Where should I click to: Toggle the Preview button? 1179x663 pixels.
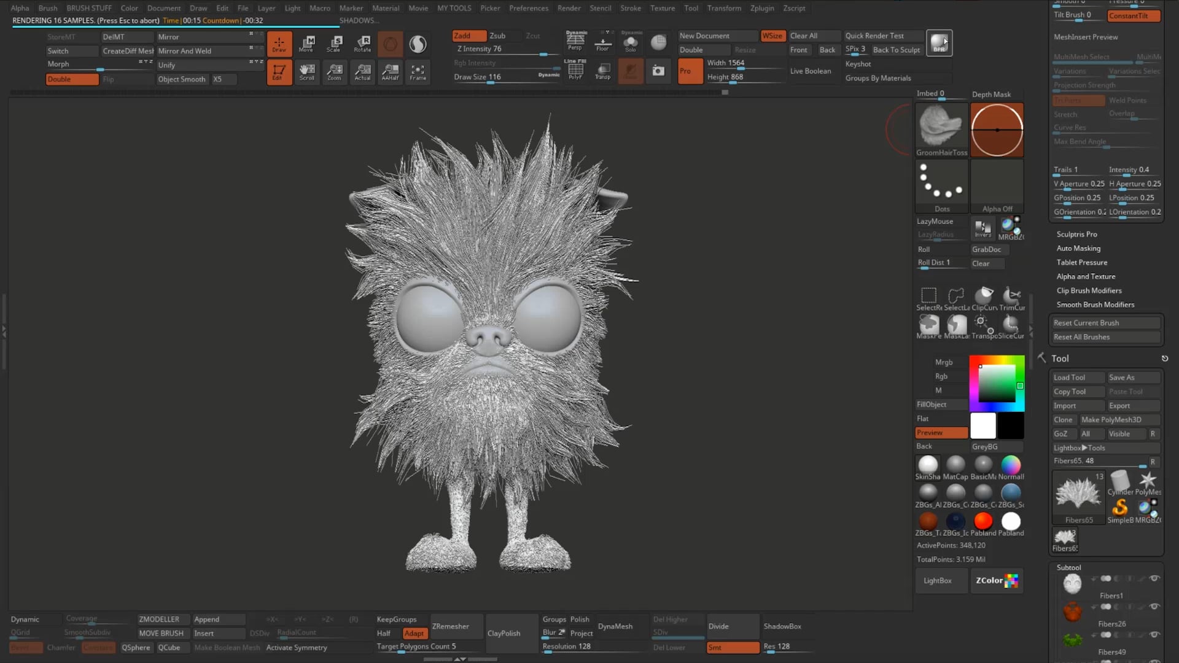[941, 433]
